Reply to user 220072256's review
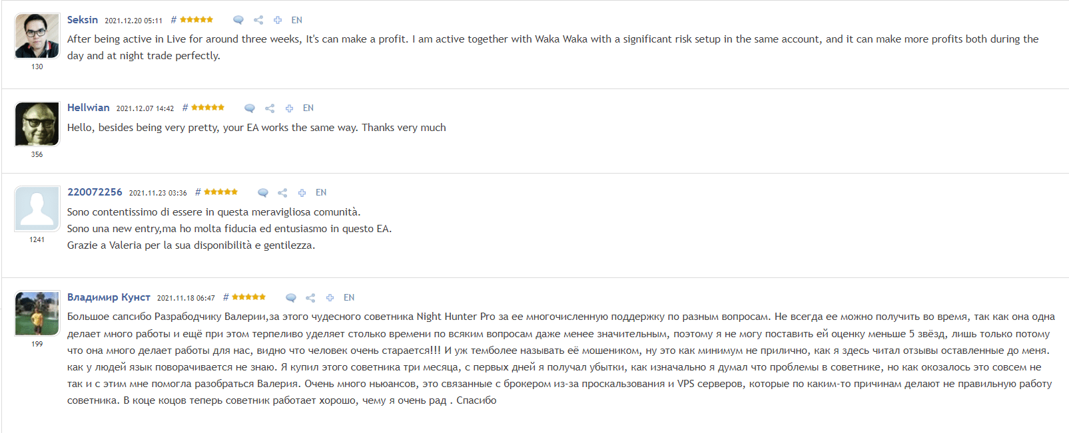The height and width of the screenshot is (433, 1069). pyautogui.click(x=263, y=193)
